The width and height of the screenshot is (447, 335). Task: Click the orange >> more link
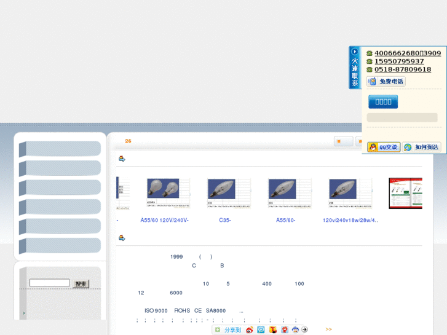point(329,329)
